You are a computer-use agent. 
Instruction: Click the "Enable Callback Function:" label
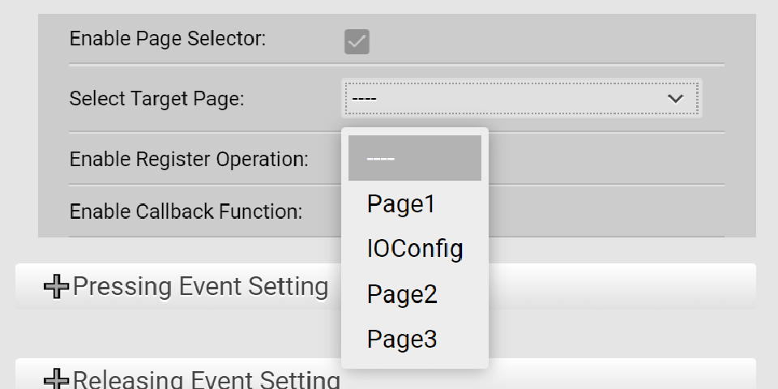[x=186, y=212]
